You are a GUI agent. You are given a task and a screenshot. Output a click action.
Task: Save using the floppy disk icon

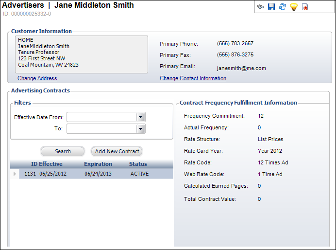tap(271, 7)
